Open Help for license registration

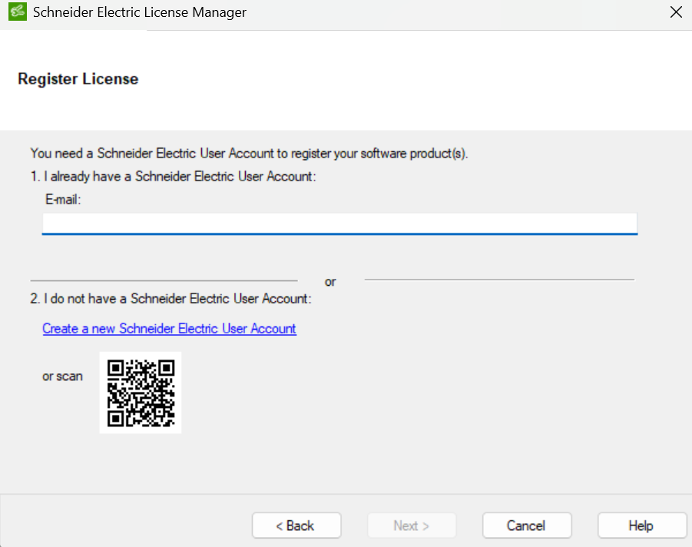(x=642, y=525)
